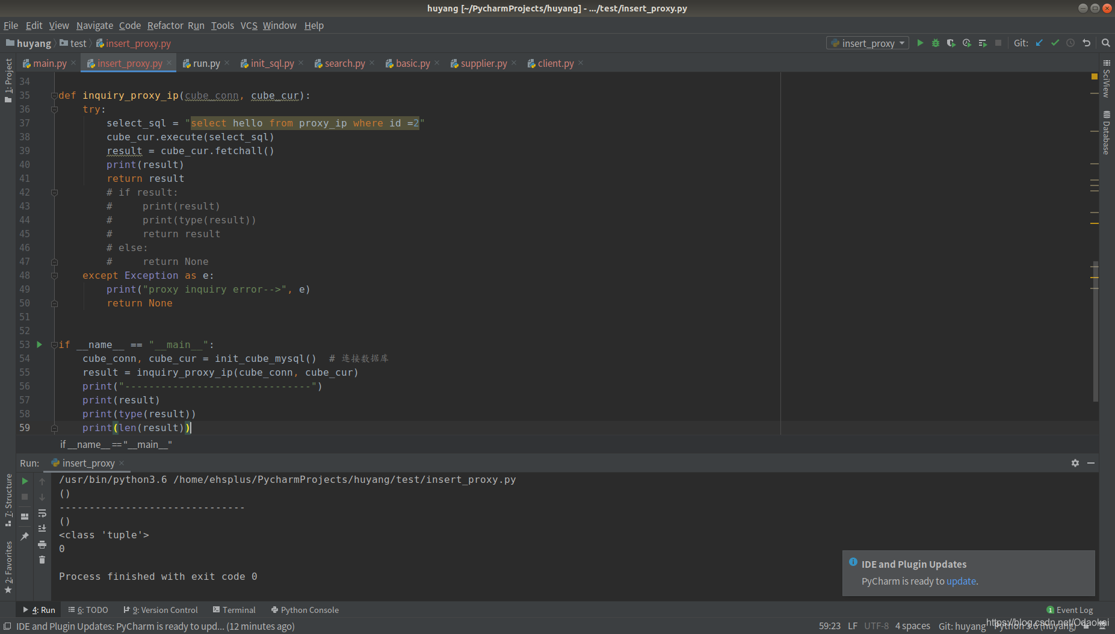Click the profile run icon
Viewport: 1115px width, 634px height.
(967, 43)
